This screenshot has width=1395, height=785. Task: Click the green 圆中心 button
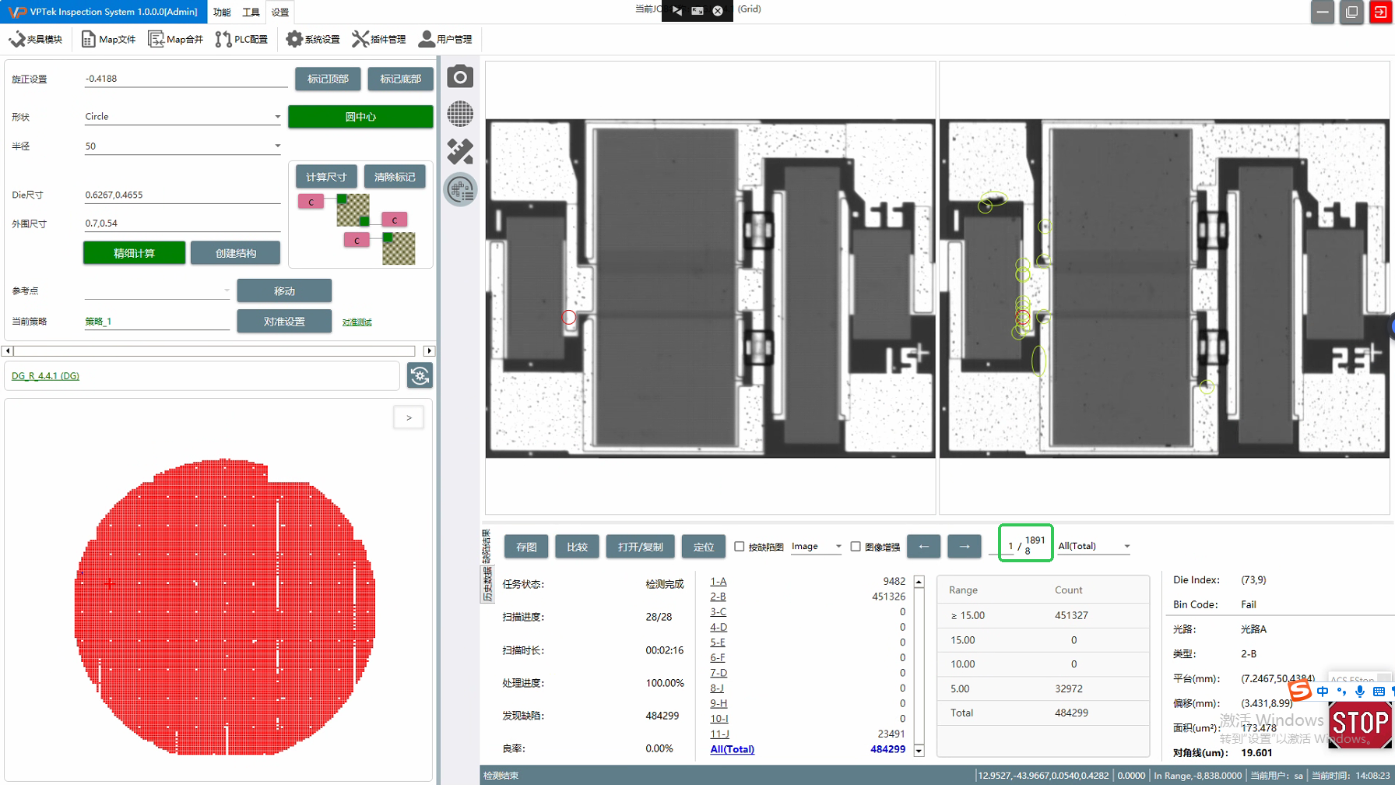coord(360,117)
